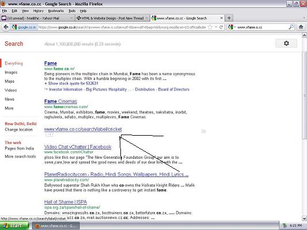The image size is (307, 230).
Task: Open the File menu
Action: [5, 11]
